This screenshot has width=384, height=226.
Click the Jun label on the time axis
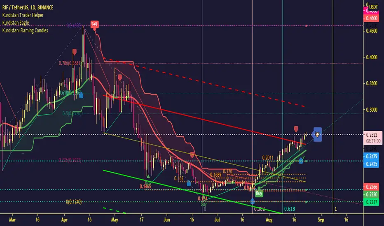point(166,220)
